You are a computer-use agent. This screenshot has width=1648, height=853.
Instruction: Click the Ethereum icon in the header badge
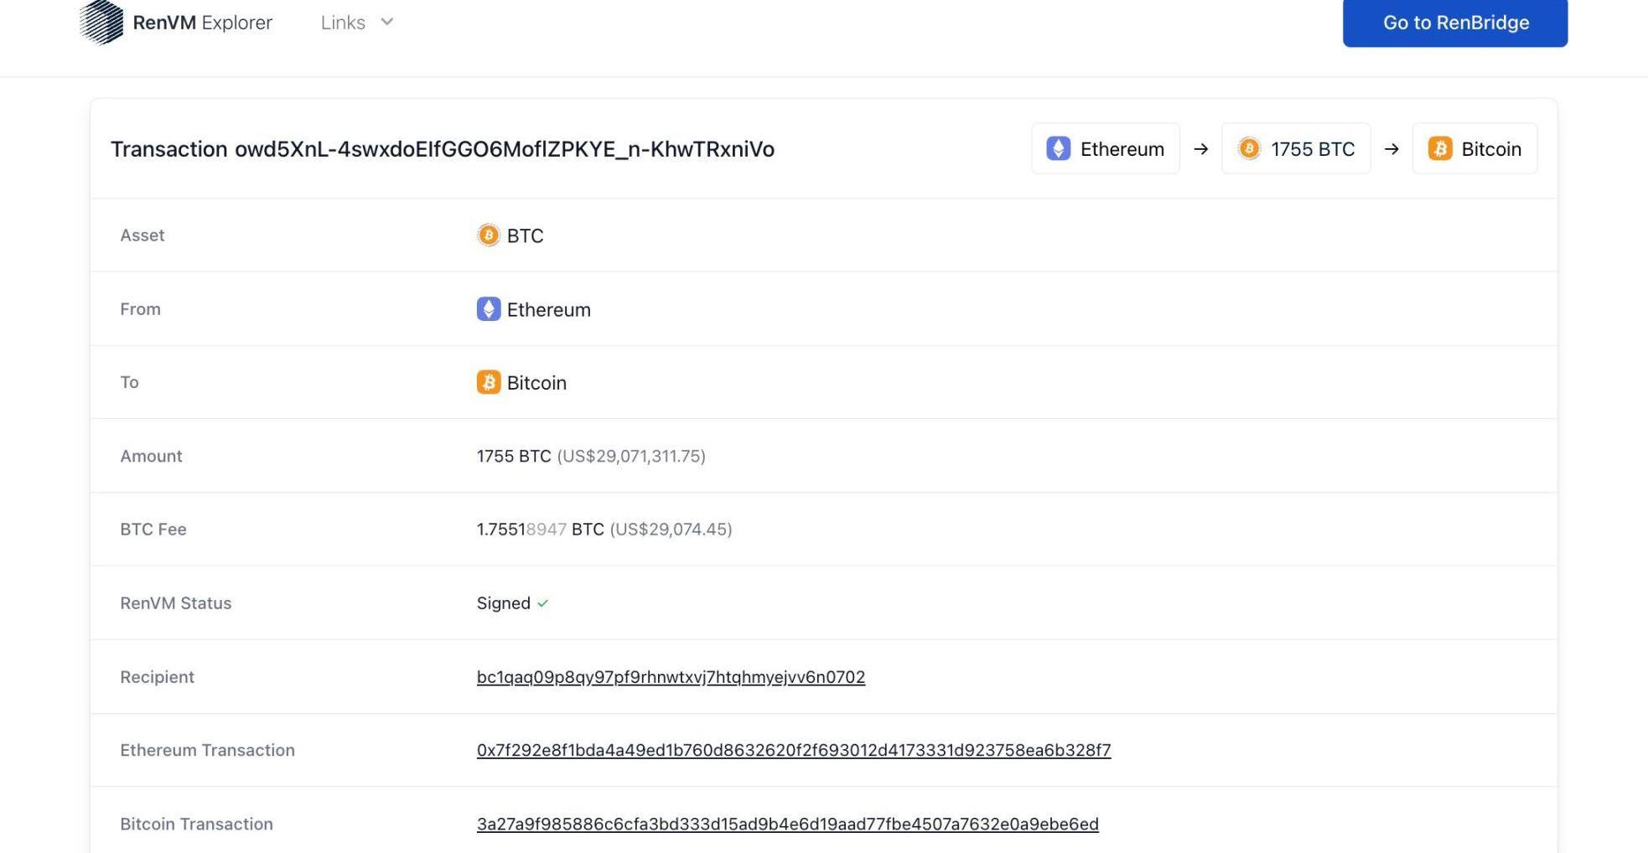point(1058,148)
